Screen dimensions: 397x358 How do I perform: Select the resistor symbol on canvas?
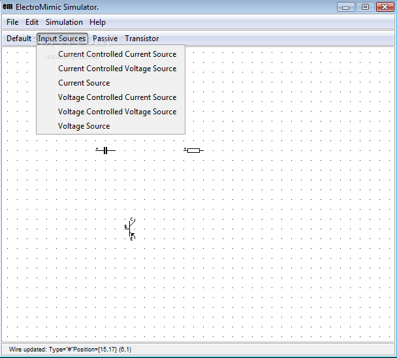point(193,150)
